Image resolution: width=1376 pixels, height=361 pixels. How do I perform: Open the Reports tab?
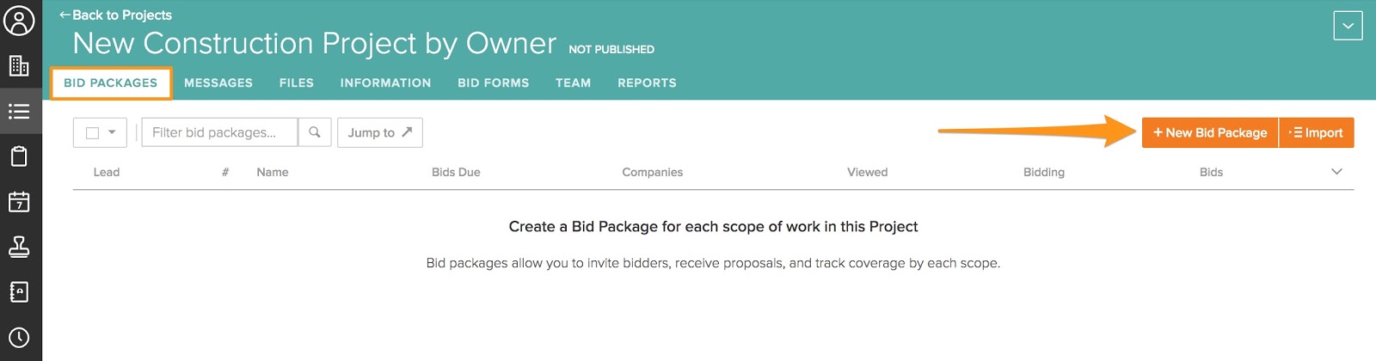coord(647,83)
